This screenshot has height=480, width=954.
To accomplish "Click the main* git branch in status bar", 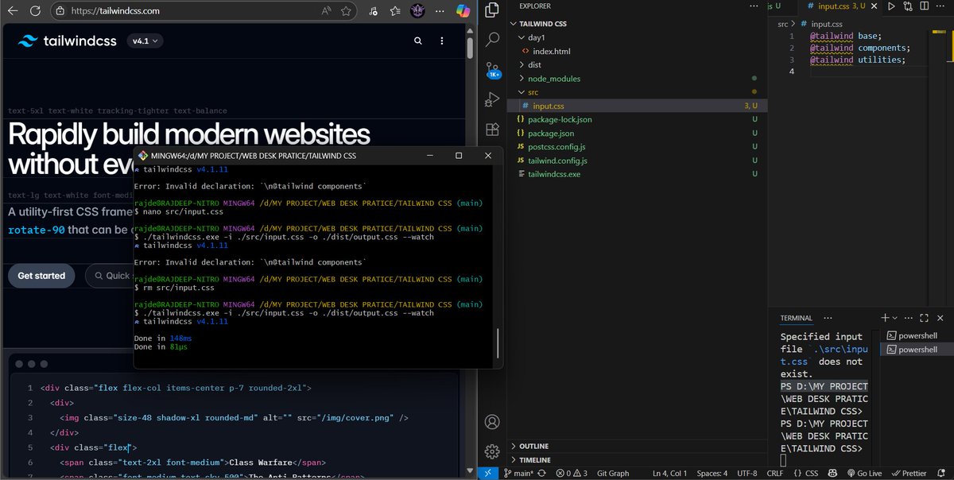I will click(518, 474).
